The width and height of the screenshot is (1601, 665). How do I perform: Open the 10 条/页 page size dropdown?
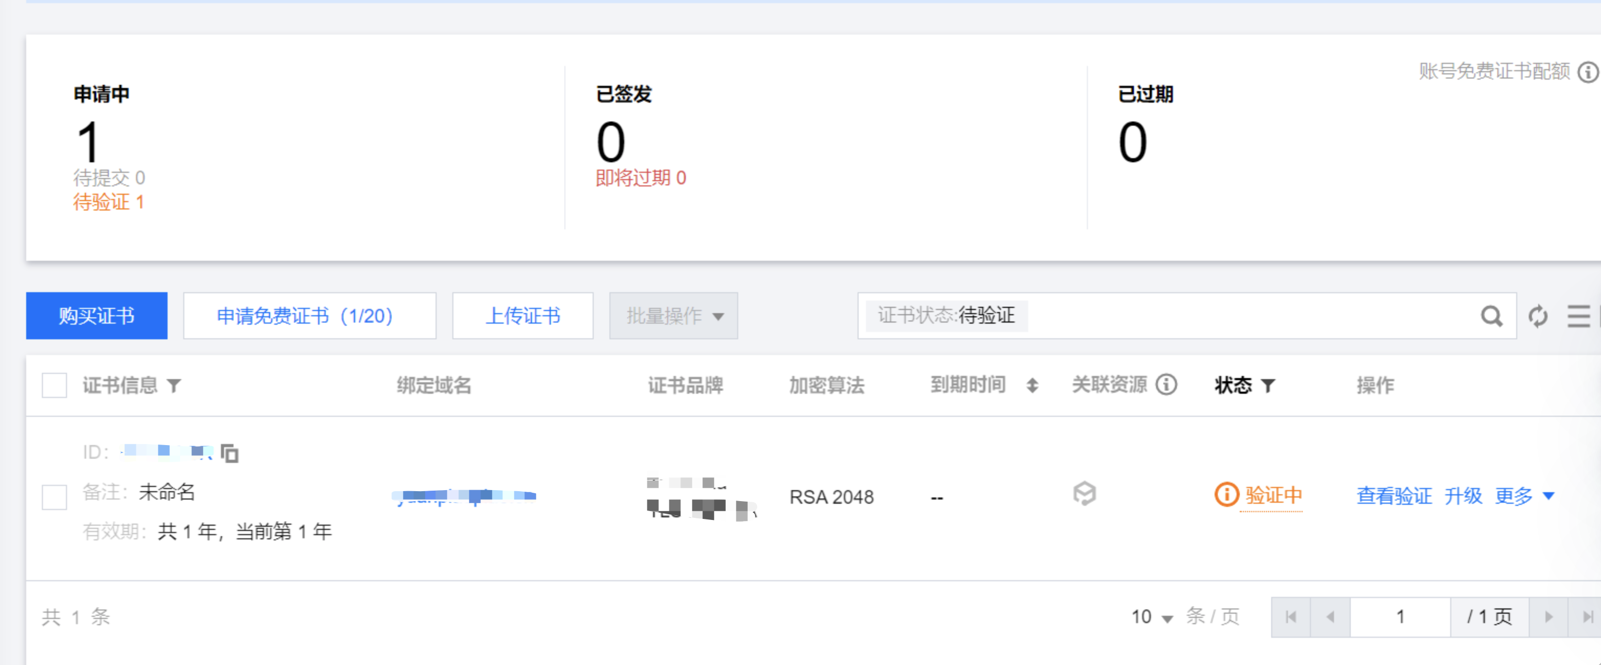[1152, 616]
